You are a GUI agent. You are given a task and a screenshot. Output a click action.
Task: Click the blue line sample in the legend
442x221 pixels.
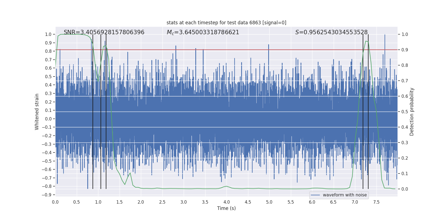315,195
